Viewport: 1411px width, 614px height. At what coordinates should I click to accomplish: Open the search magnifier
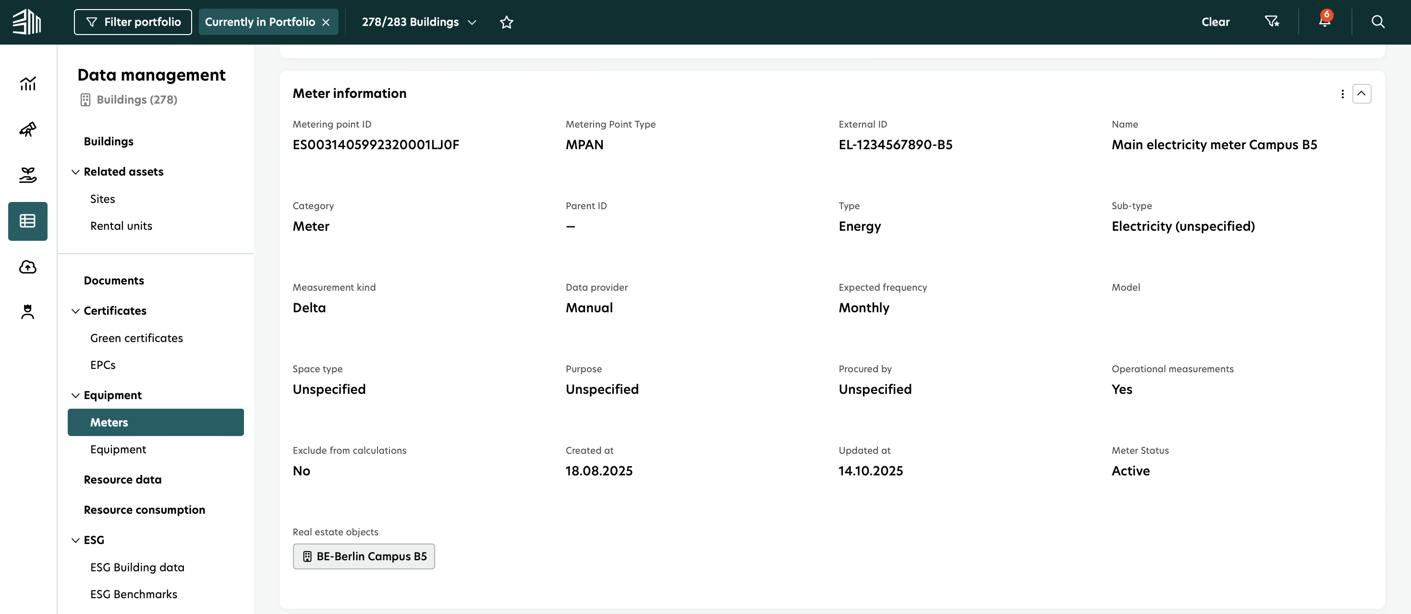pyautogui.click(x=1378, y=22)
